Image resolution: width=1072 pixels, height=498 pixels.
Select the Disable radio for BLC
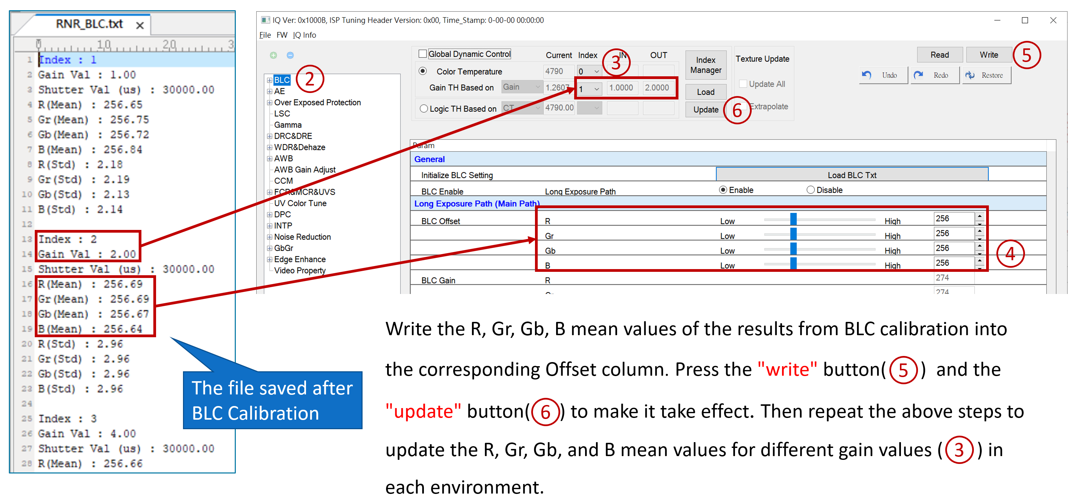coord(810,190)
